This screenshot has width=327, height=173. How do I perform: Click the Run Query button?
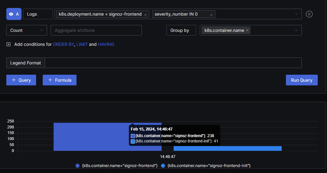click(x=302, y=80)
